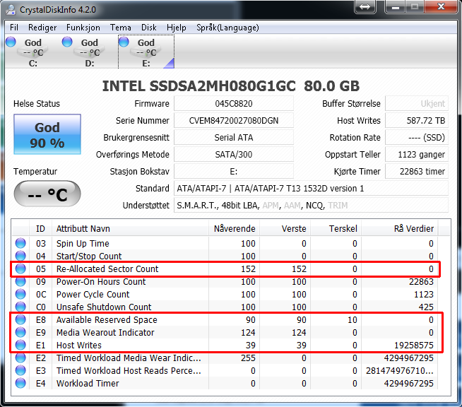The height and width of the screenshot is (407, 462).
Task: Click the raw value 19258575
Action: pos(414,345)
